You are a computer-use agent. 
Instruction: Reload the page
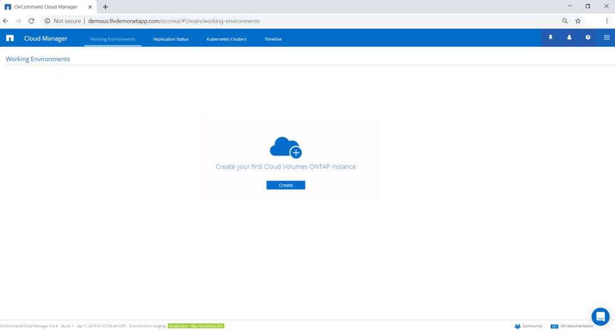(x=31, y=21)
